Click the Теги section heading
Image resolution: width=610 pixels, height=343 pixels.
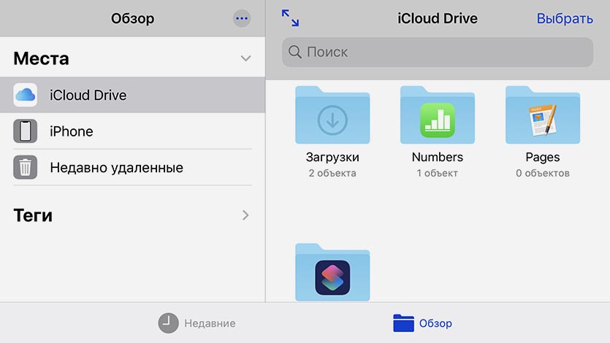33,215
